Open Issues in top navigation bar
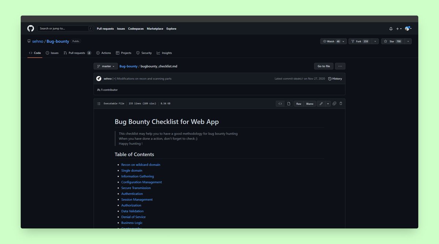 click(121, 29)
